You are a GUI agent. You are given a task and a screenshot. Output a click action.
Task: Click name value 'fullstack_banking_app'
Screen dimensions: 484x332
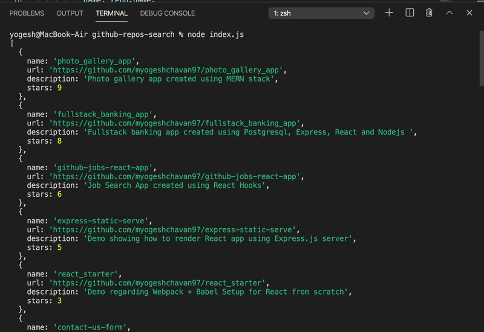pyautogui.click(x=103, y=115)
